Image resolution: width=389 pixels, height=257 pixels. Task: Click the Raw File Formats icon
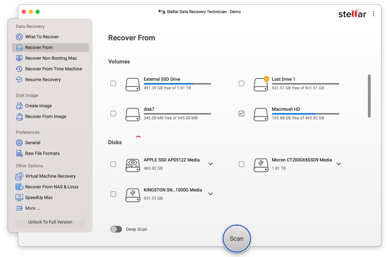[x=19, y=154]
